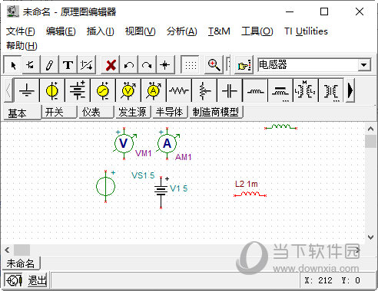Select the AM1 ammeter on canvas

click(167, 143)
